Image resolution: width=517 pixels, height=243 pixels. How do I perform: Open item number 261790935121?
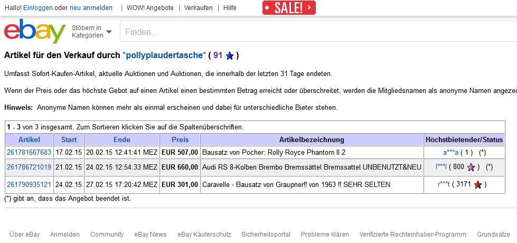(x=29, y=185)
